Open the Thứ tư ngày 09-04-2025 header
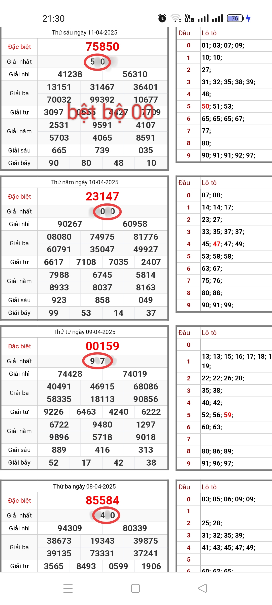 84,332
